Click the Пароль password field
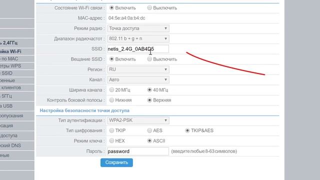Screen dimensions: 320x180 pos(138,151)
